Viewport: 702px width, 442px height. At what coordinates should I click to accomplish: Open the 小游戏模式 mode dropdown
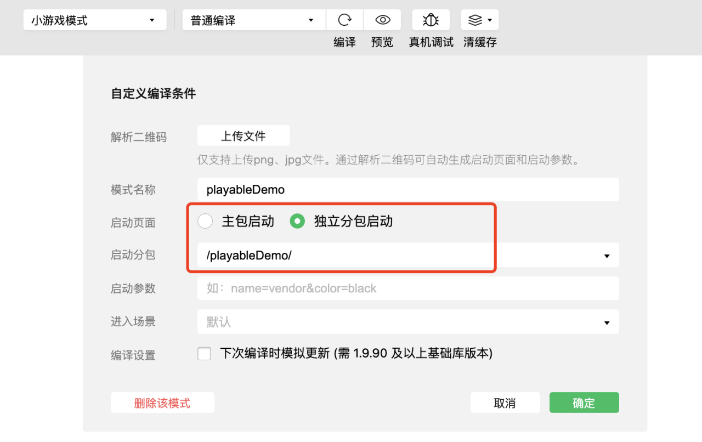[95, 20]
